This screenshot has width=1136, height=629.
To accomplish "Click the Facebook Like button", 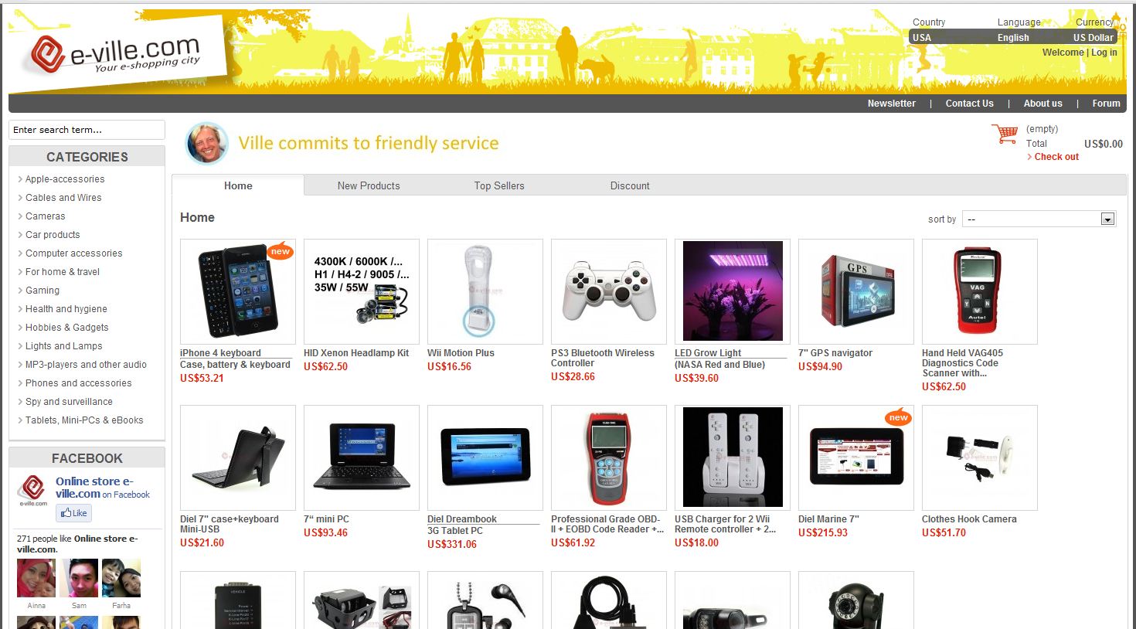I will [73, 512].
